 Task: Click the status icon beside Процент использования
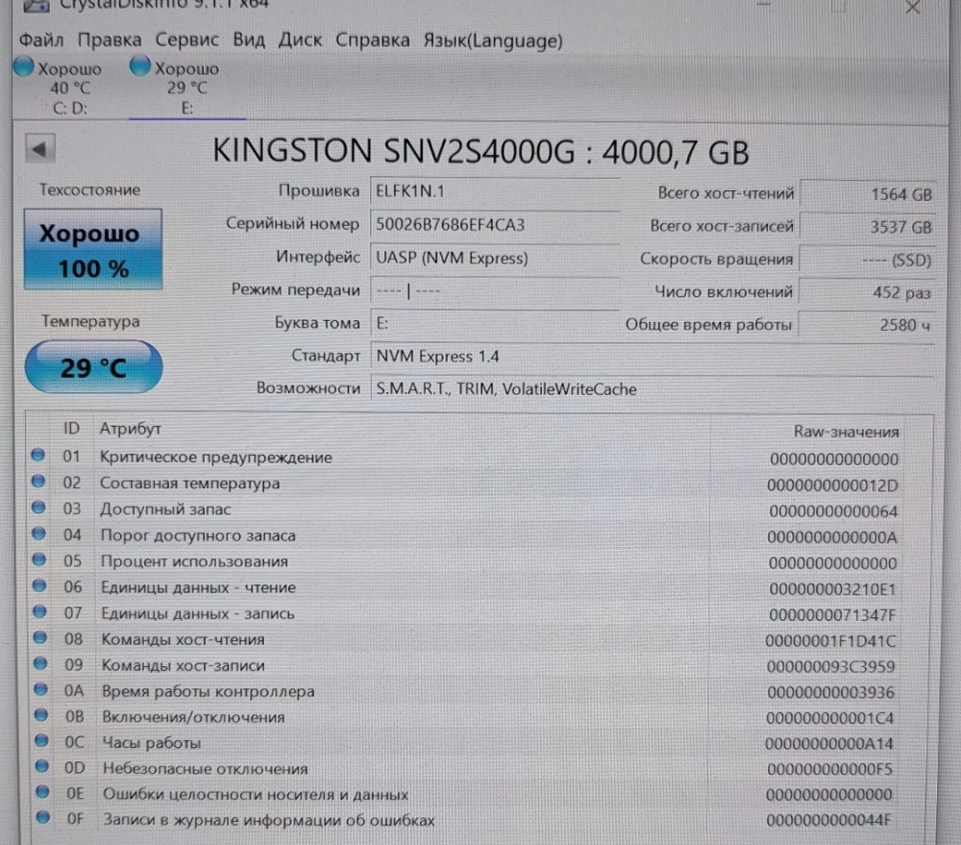(x=38, y=561)
